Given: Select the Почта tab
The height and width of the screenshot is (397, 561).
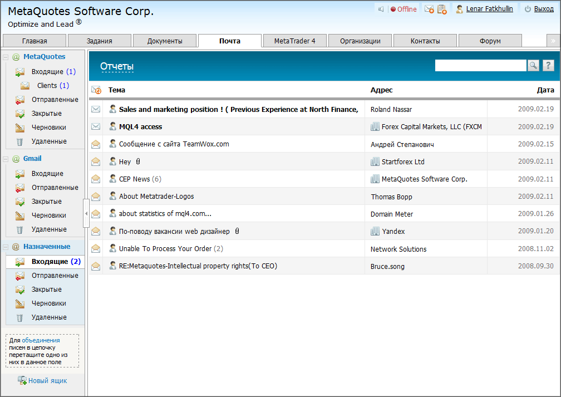Looking at the screenshot, I should (x=230, y=41).
